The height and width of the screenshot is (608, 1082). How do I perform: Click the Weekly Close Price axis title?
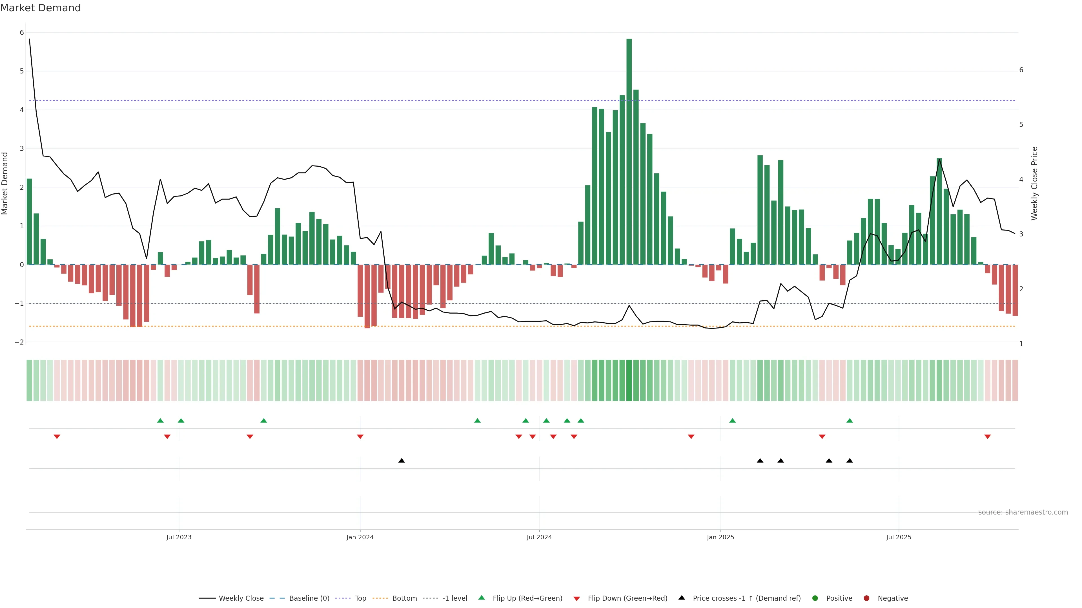pyautogui.click(x=1034, y=183)
